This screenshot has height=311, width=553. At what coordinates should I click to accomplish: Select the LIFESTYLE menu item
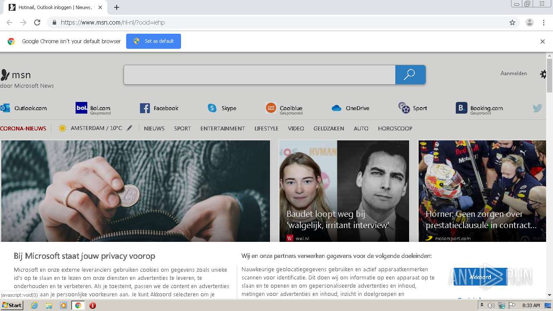pos(267,128)
